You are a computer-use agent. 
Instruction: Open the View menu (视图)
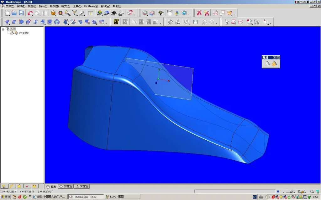coord(32,6)
